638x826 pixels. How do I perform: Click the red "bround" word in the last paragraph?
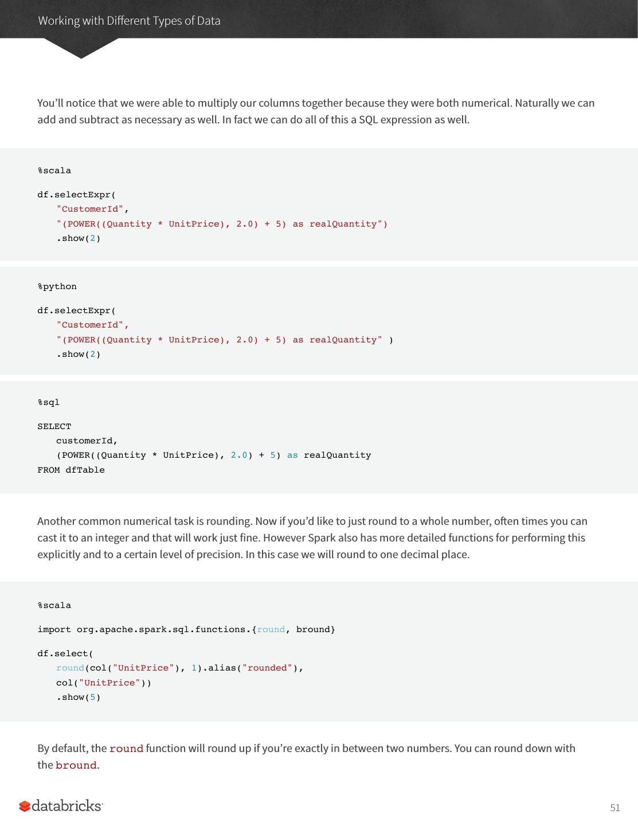[x=76, y=765]
